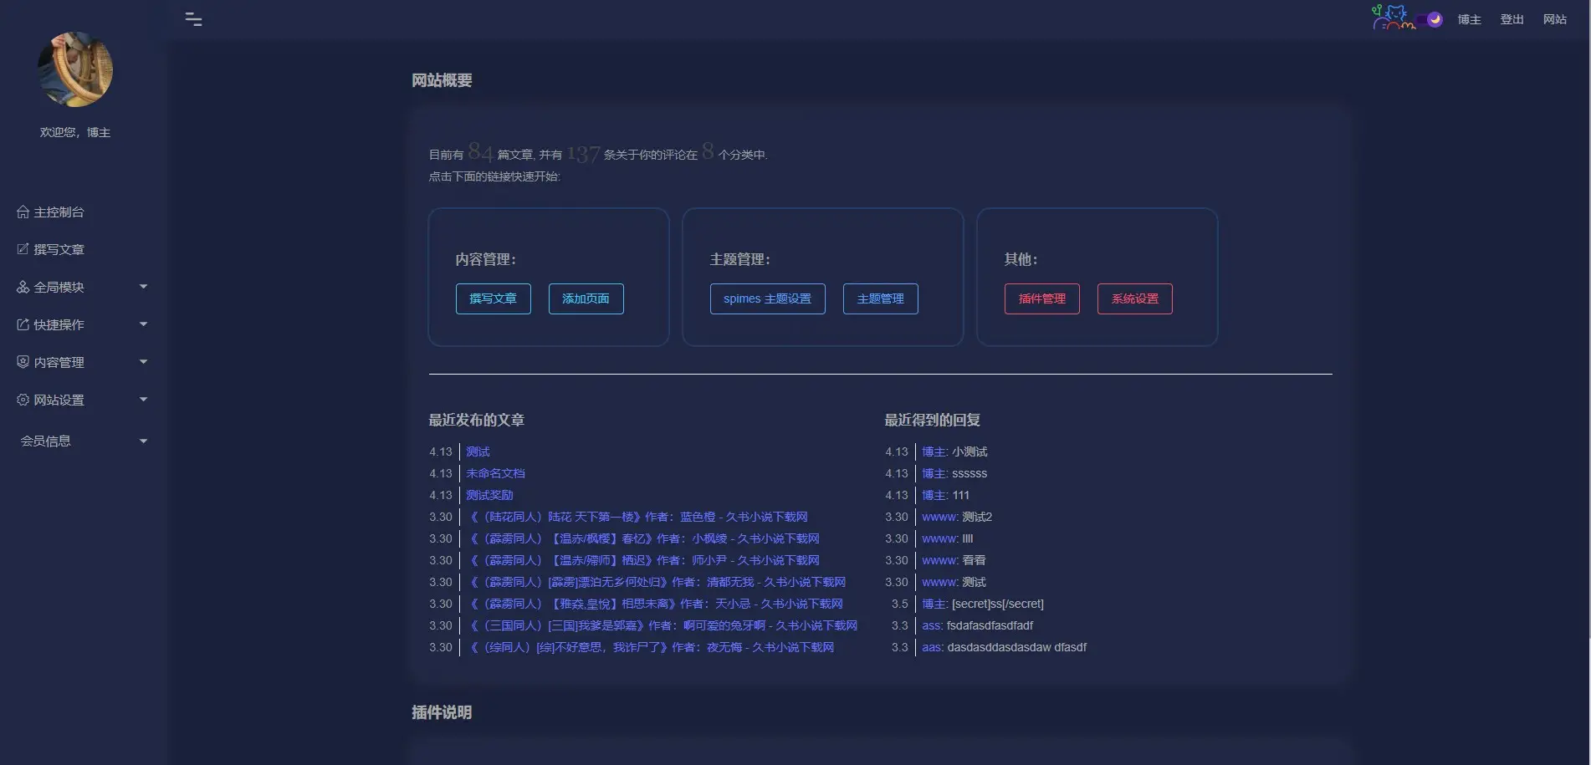
Task: Click the share icon beside 快捷操作
Action: coord(23,324)
